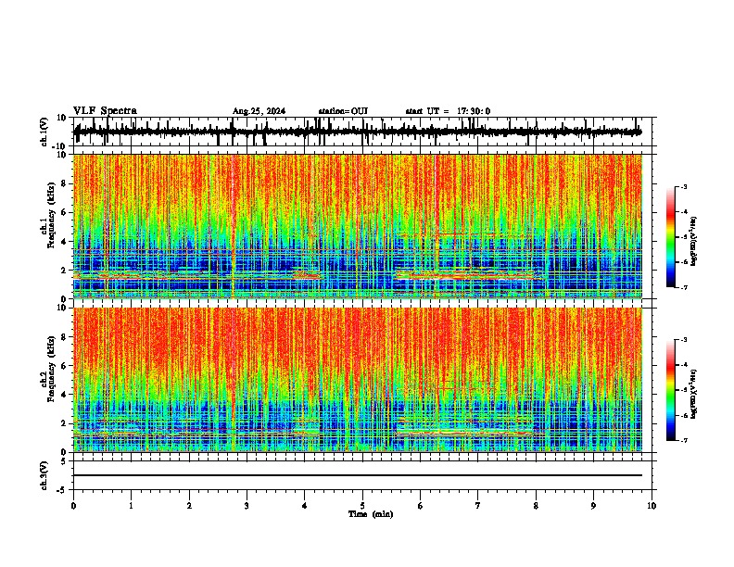Click the time axis tick label "0"
Screen dimensions: 734x567
coord(73,506)
